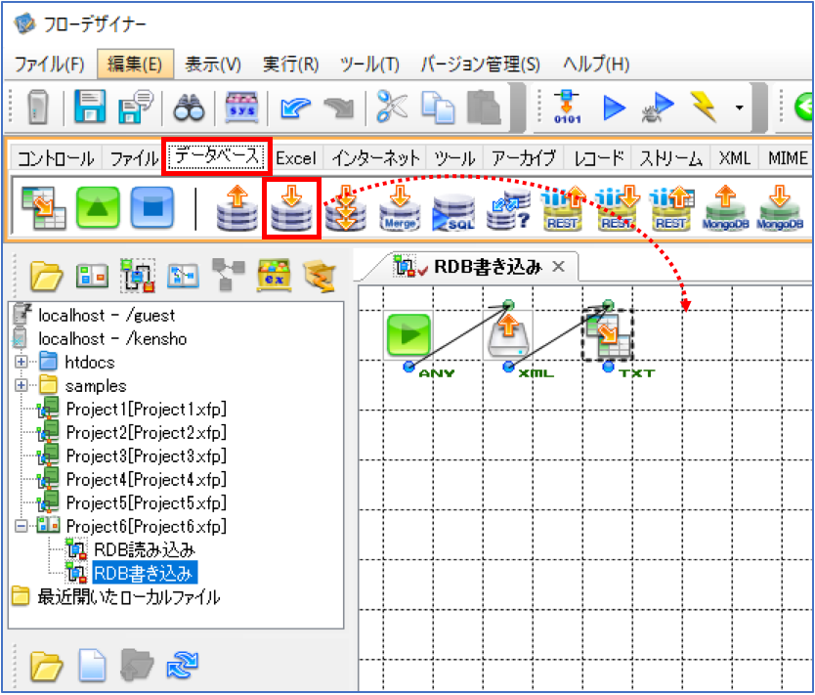Select Project3[Project3.xfp] in project tree
The height and width of the screenshot is (695, 815).
click(146, 456)
